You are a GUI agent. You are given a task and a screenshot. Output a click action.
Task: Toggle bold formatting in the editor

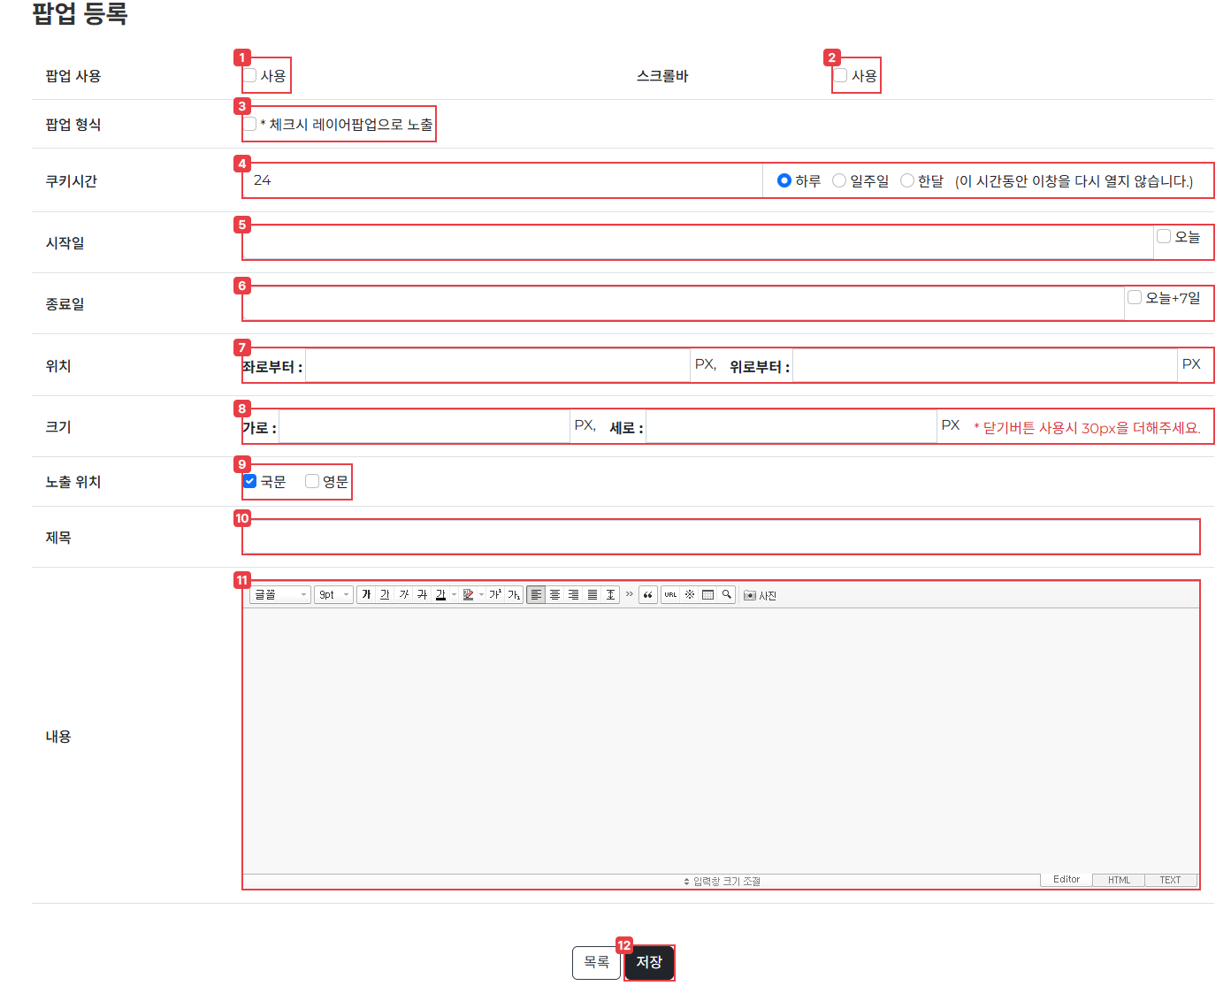click(366, 595)
